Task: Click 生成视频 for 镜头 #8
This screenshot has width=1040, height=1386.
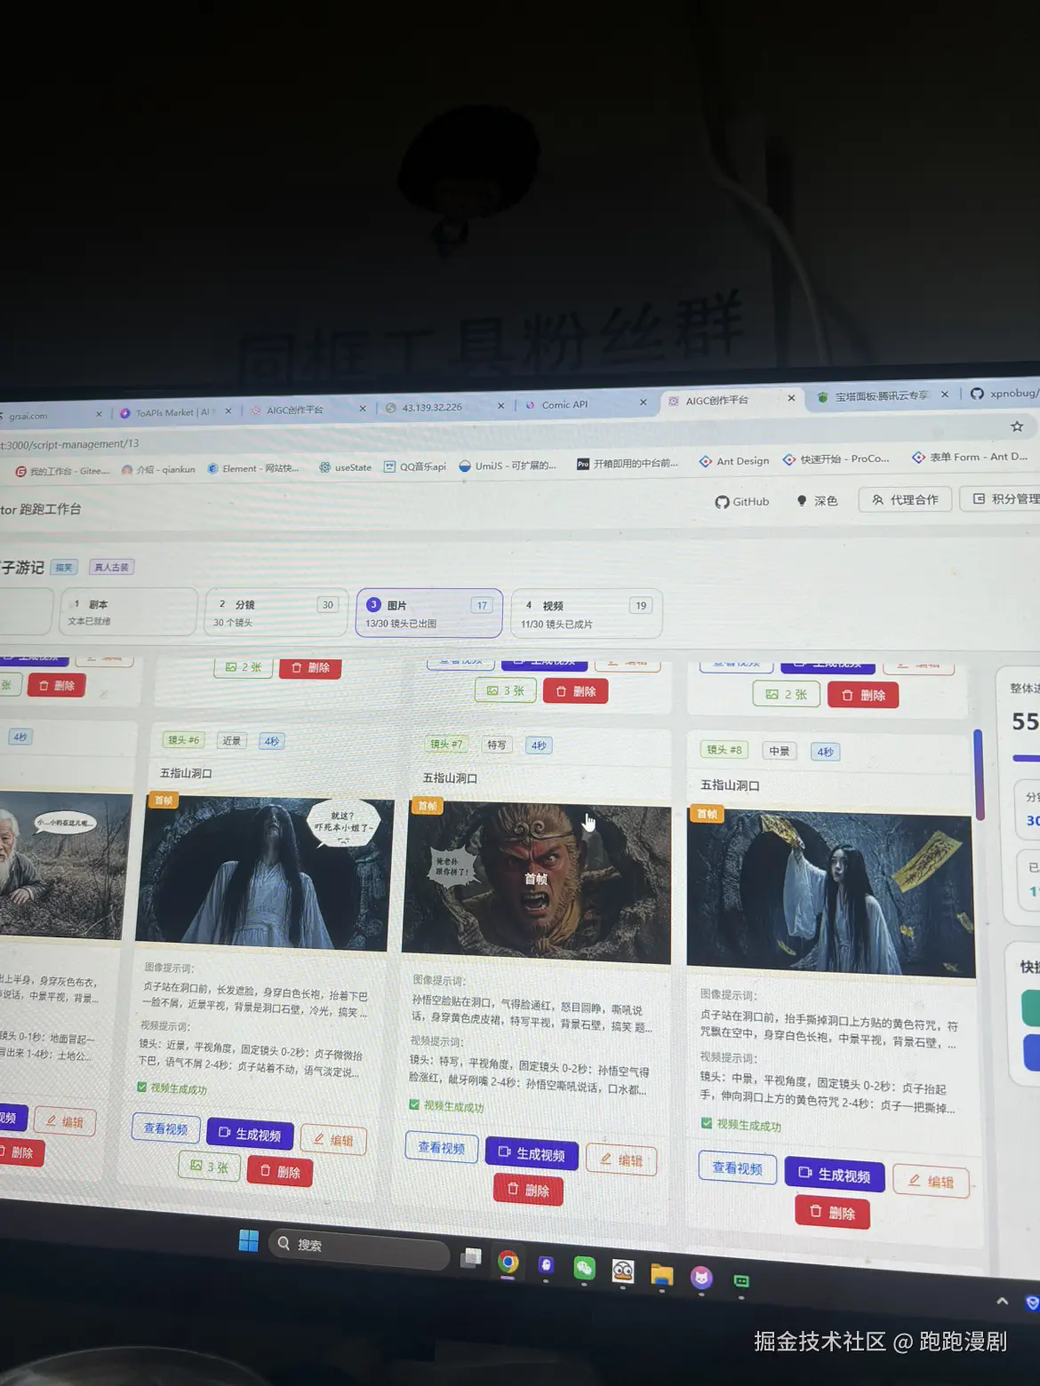Action: coord(835,1175)
